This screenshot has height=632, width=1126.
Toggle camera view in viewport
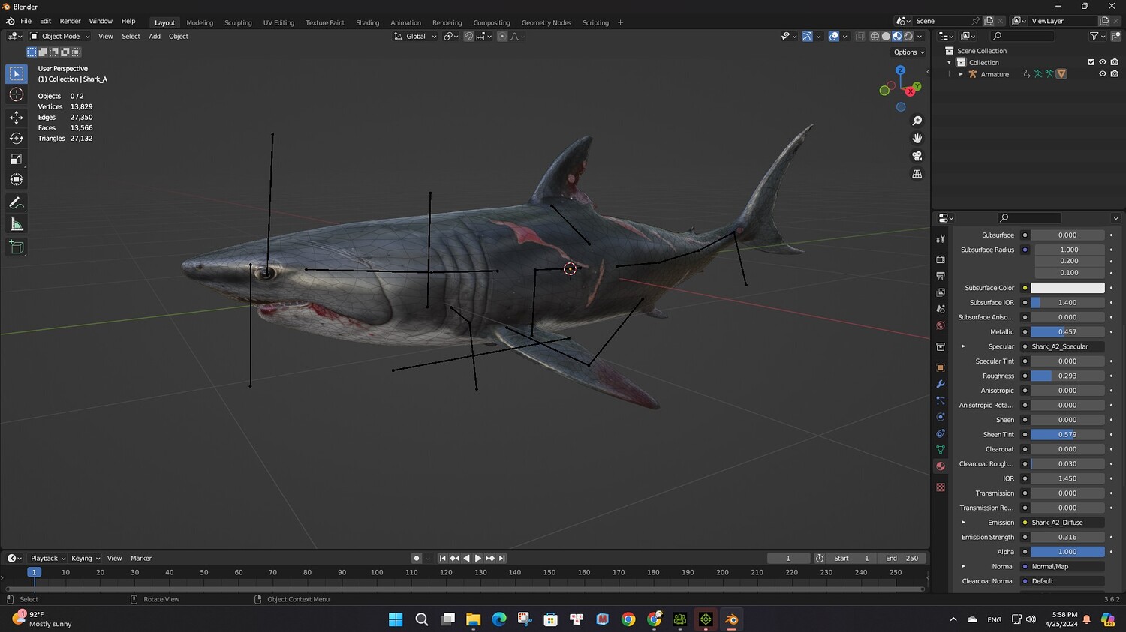tap(917, 156)
